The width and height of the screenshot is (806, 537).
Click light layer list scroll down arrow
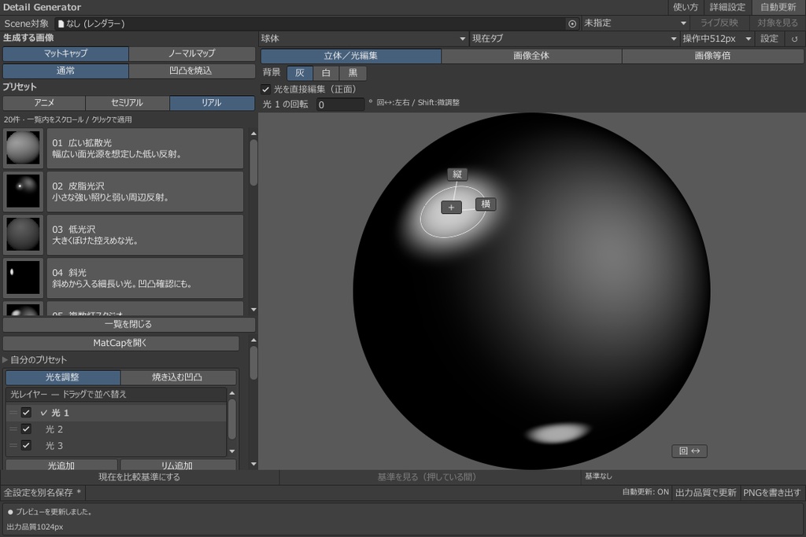232,451
